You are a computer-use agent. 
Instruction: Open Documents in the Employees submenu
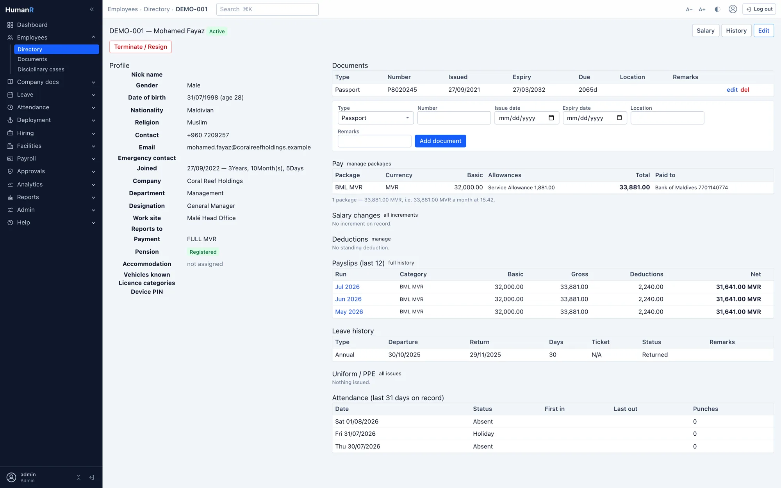coord(32,59)
